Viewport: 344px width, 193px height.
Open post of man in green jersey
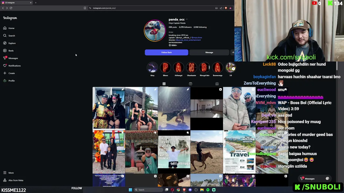point(141,152)
